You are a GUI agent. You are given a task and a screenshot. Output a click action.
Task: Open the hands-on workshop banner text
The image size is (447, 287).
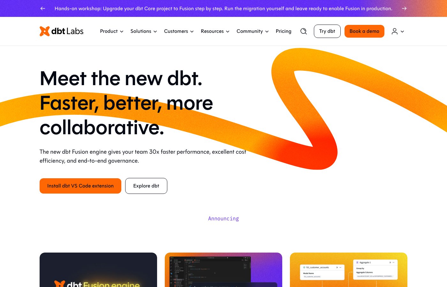click(223, 9)
